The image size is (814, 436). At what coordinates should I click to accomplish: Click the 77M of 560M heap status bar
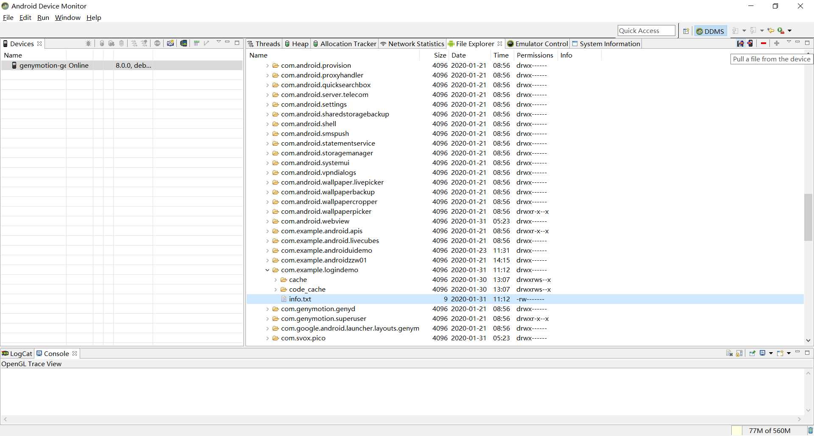[x=769, y=430]
